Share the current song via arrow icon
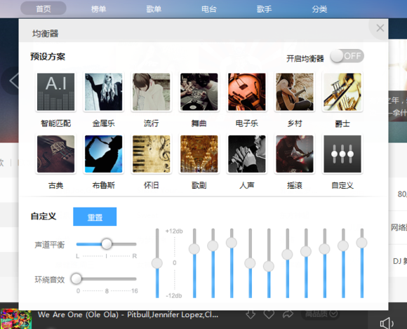 tap(288, 314)
